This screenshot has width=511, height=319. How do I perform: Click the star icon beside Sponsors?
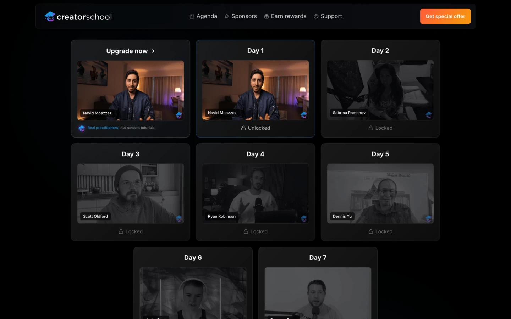[x=227, y=16]
